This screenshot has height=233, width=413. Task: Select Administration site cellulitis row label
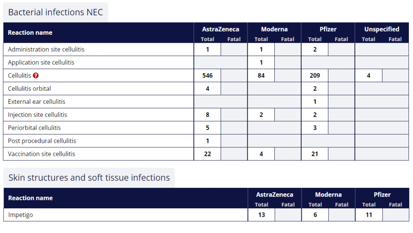pos(46,50)
